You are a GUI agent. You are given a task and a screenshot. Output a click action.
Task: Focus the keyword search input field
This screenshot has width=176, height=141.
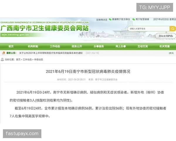[148, 29]
